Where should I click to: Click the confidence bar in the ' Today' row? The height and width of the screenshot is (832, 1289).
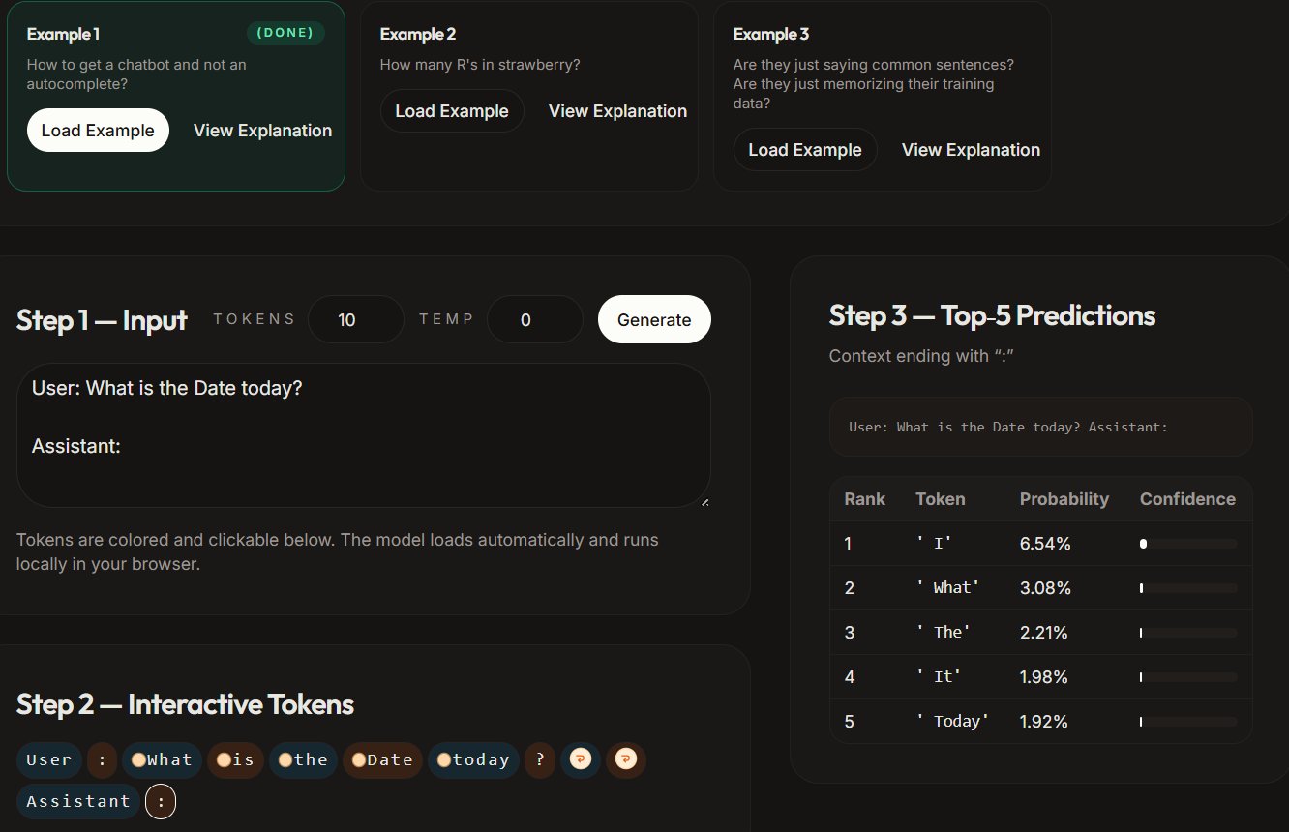pyautogui.click(x=1188, y=722)
